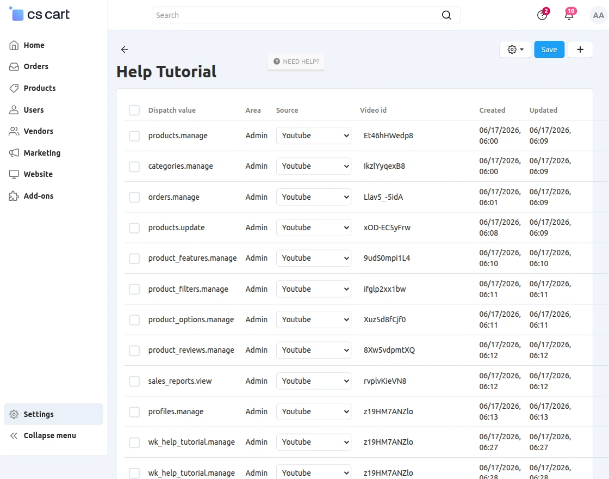The image size is (609, 479).
Task: Go back using the left arrow
Action: pos(125,50)
